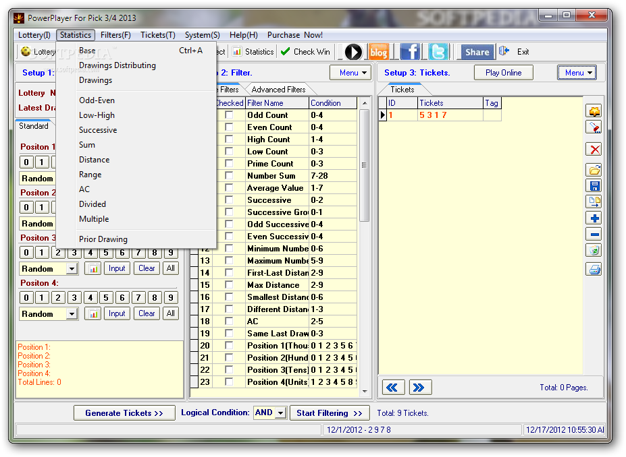The height and width of the screenshot is (457, 626).
Task: Check the Max Distance filter checkbox
Action: point(229,284)
